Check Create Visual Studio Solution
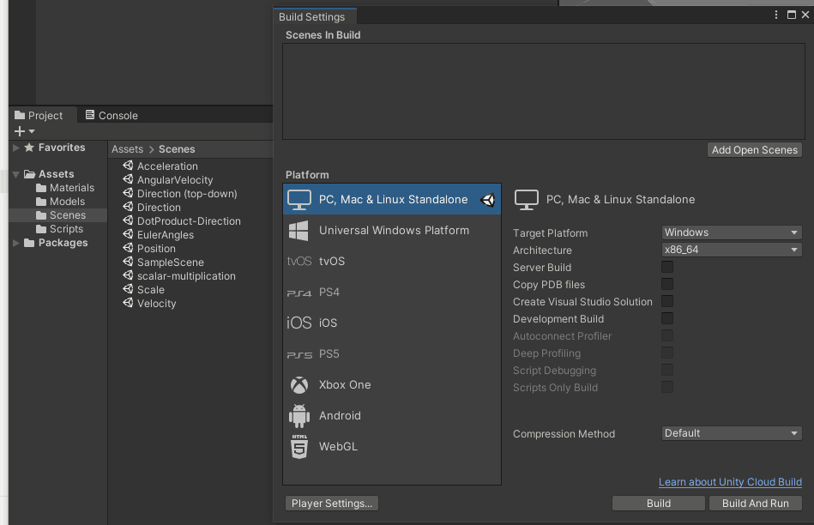Viewport: 814px width, 525px height. click(667, 302)
